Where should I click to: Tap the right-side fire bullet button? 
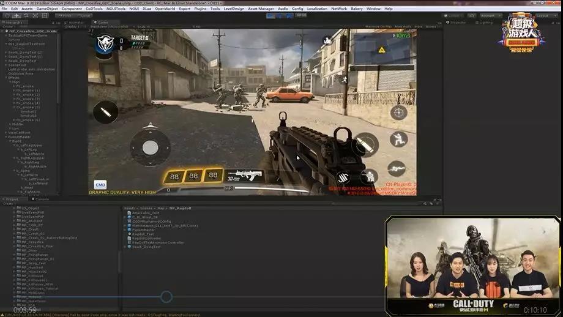click(365, 144)
